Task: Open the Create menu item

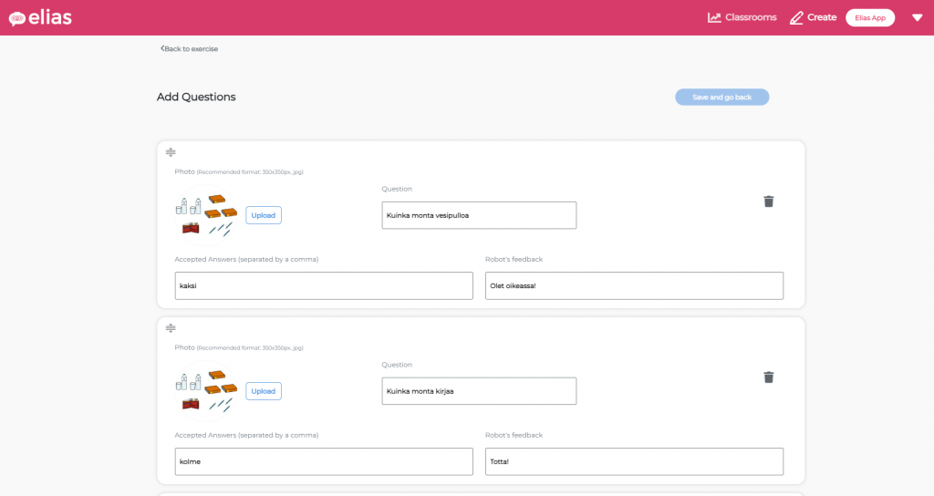Action: coord(812,17)
